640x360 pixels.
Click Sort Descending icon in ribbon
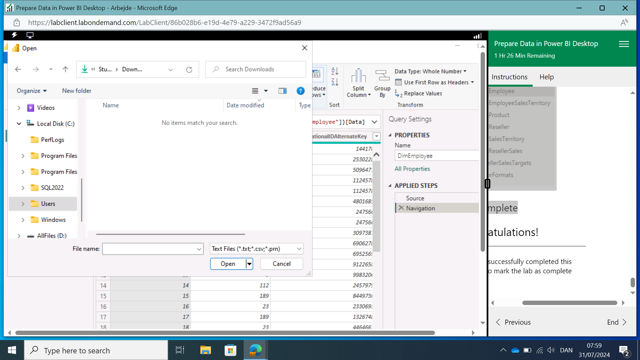coord(335,82)
